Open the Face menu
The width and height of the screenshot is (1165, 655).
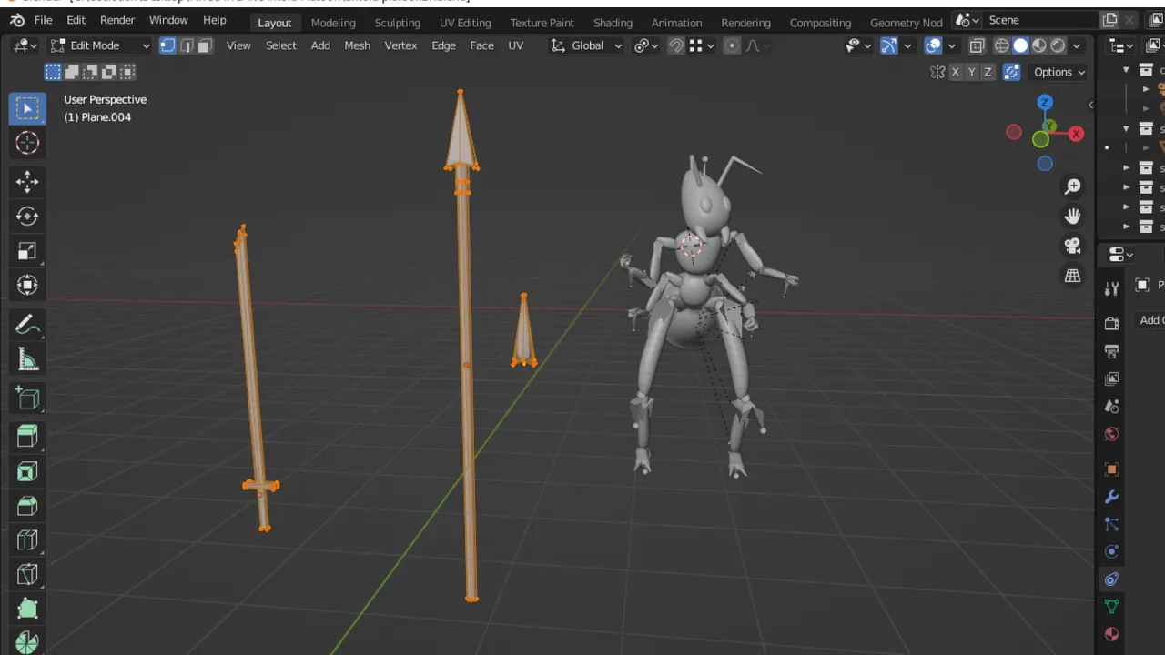coord(481,45)
